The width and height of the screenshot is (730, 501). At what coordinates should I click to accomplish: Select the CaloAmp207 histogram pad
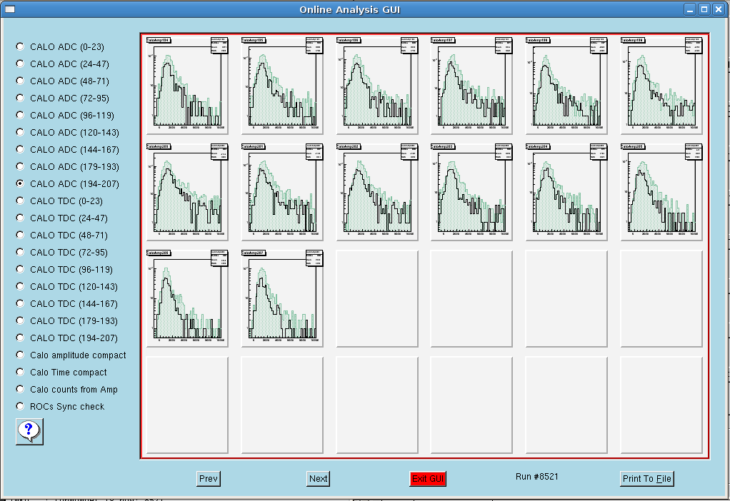click(282, 298)
